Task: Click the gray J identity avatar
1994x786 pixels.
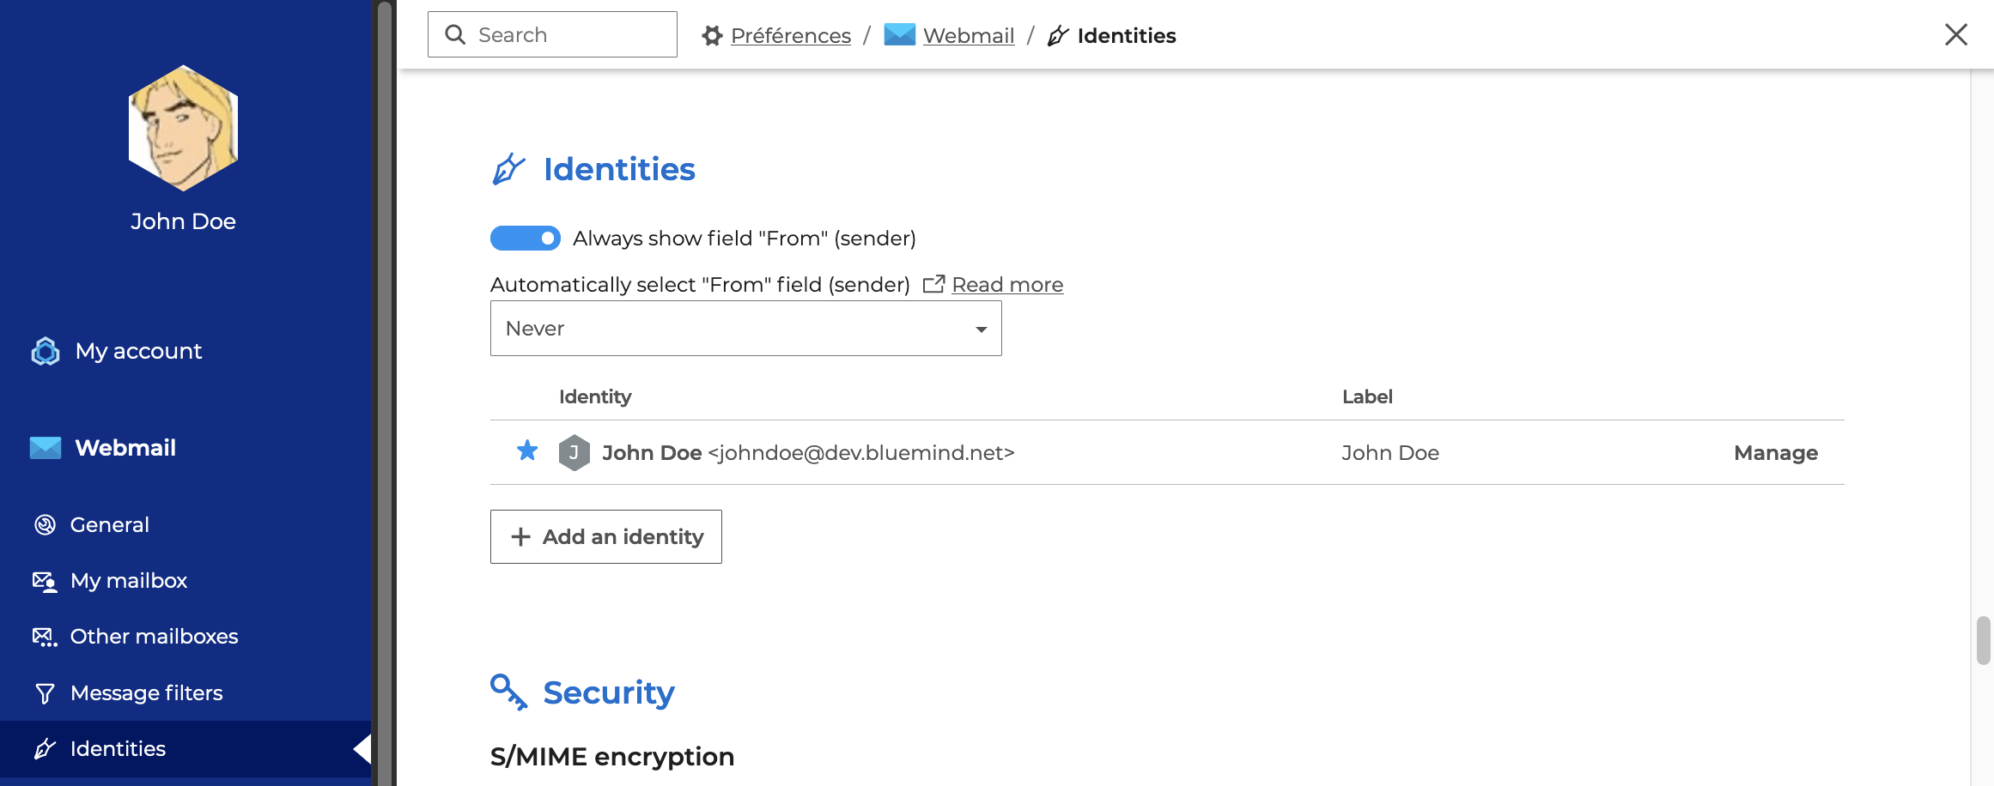Action: point(574,453)
